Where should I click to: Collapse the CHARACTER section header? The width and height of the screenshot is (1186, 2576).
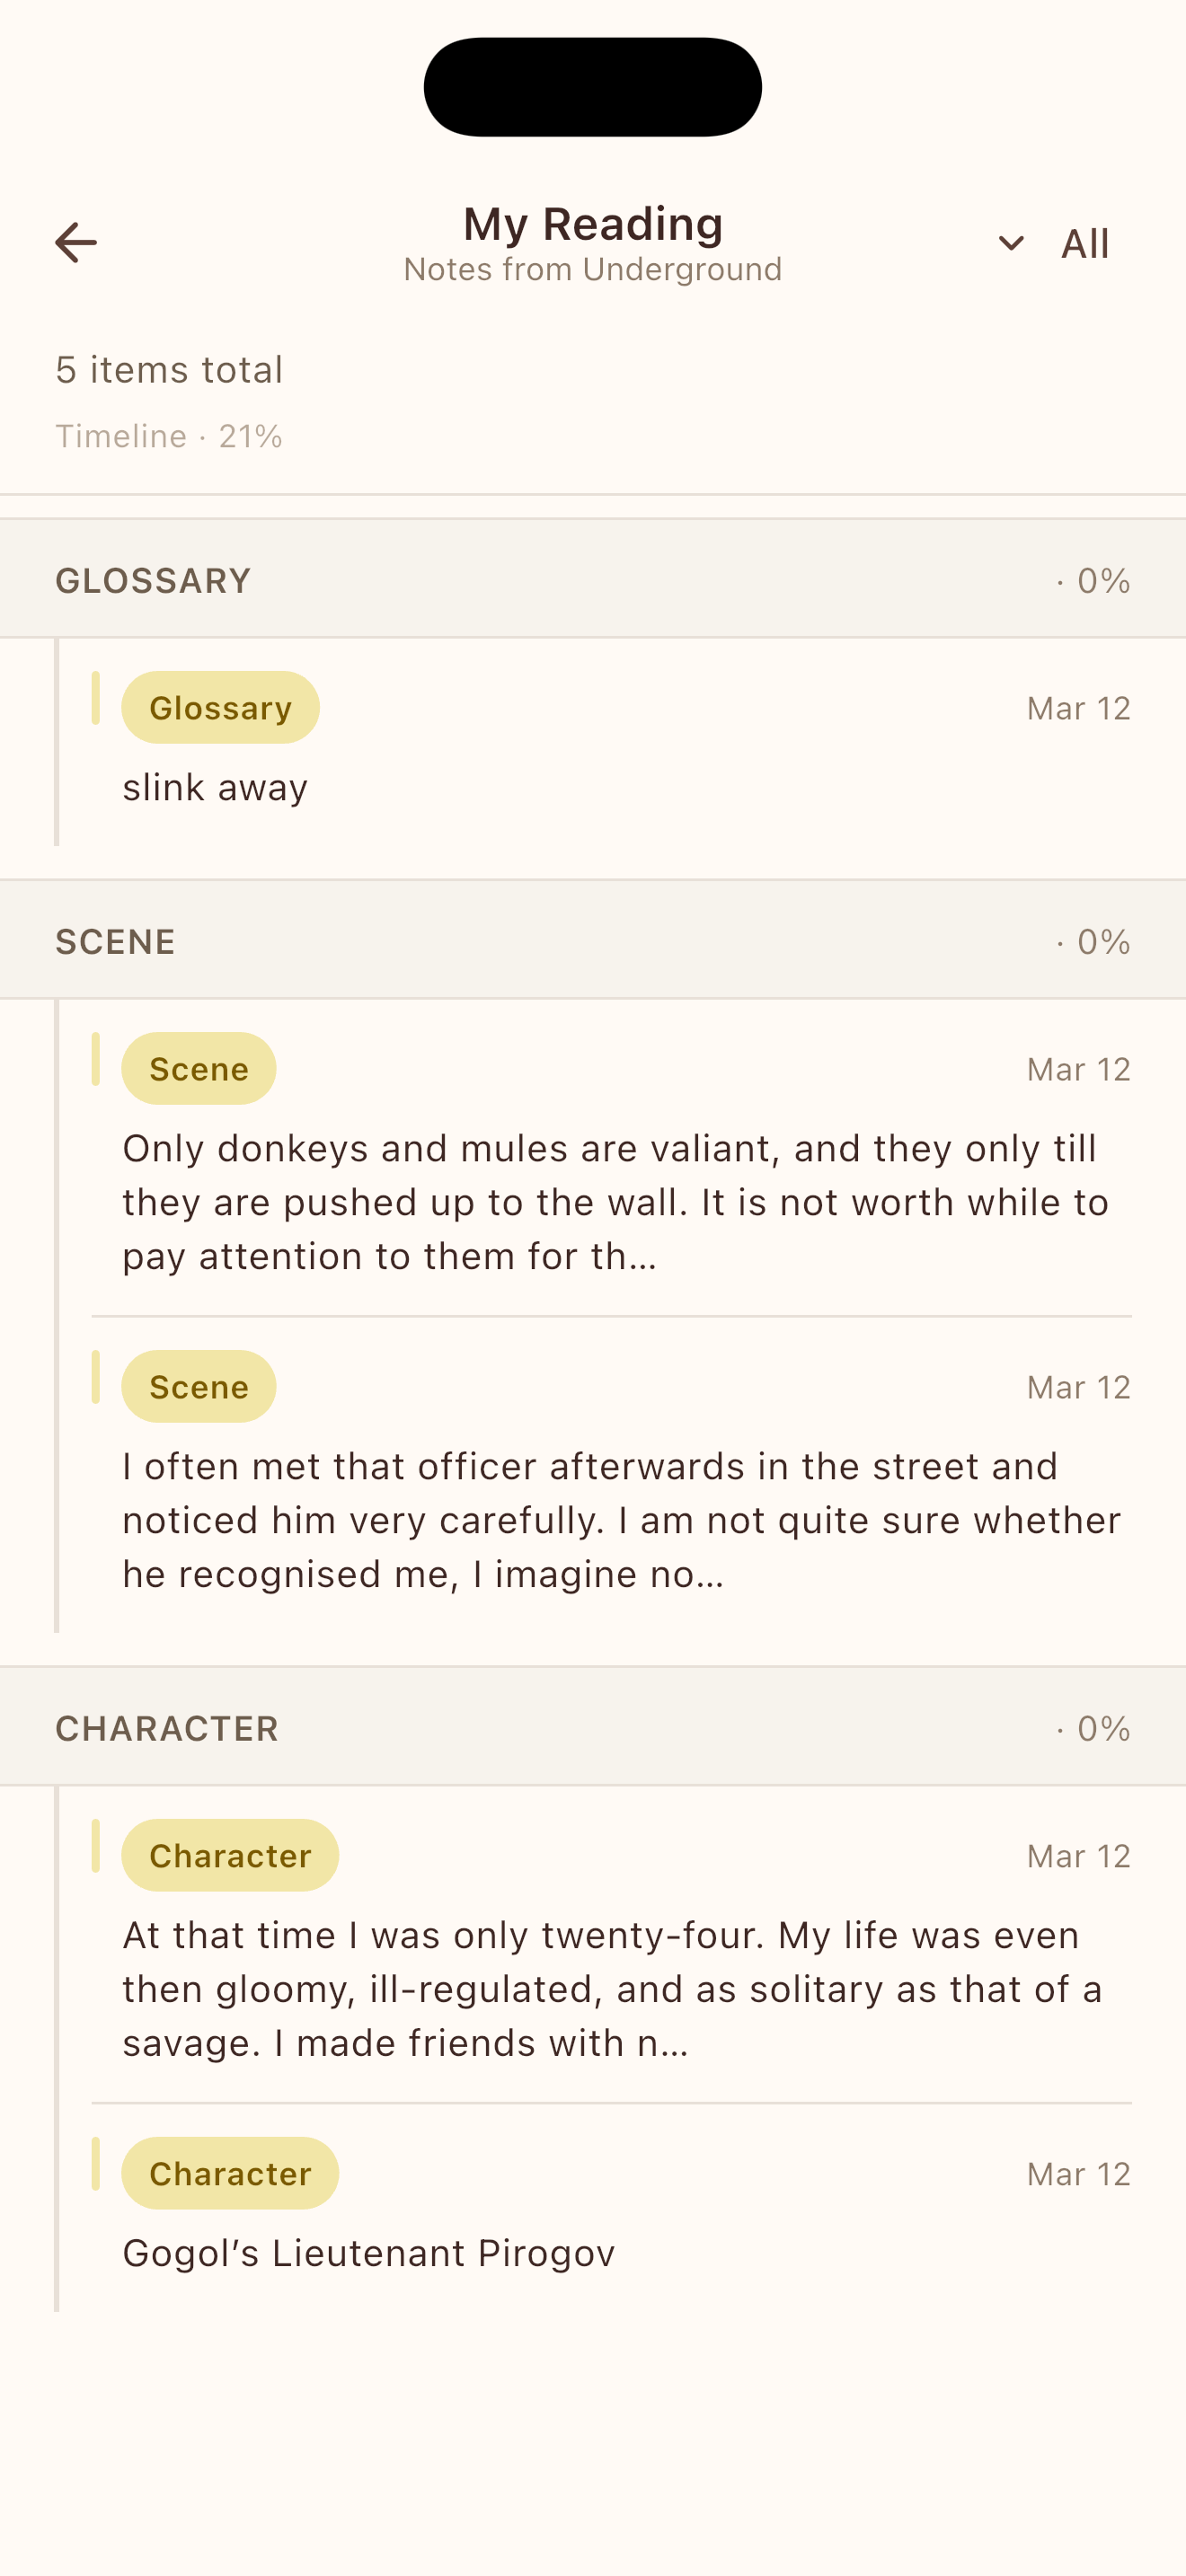(167, 1727)
